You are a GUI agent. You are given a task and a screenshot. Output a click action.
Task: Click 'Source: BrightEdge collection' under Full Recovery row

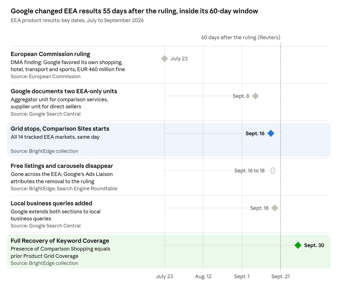coord(44,263)
